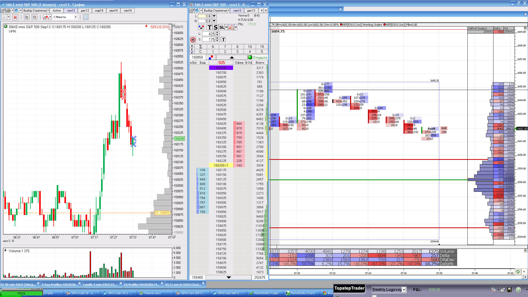Open the candlestick chart type dropdown arrow
Screen dimensions: 528x297
point(51,17)
